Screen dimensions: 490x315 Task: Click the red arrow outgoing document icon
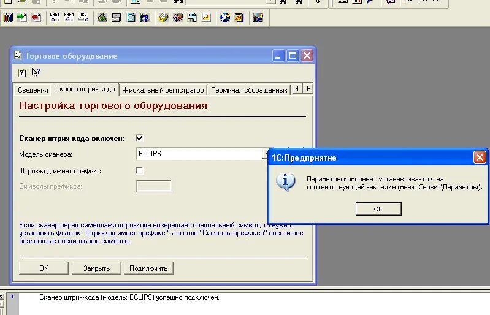pos(36,18)
